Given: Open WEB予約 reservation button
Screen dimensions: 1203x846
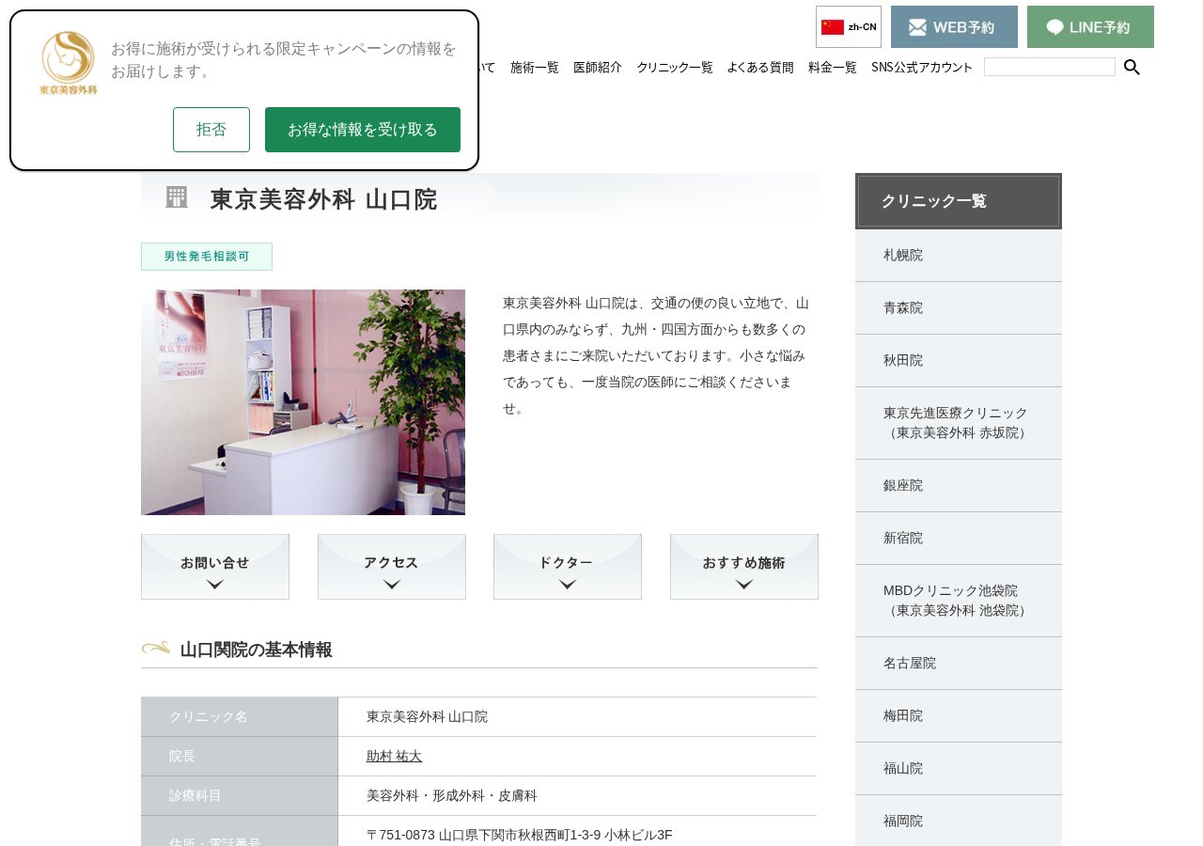Looking at the screenshot, I should click(954, 26).
